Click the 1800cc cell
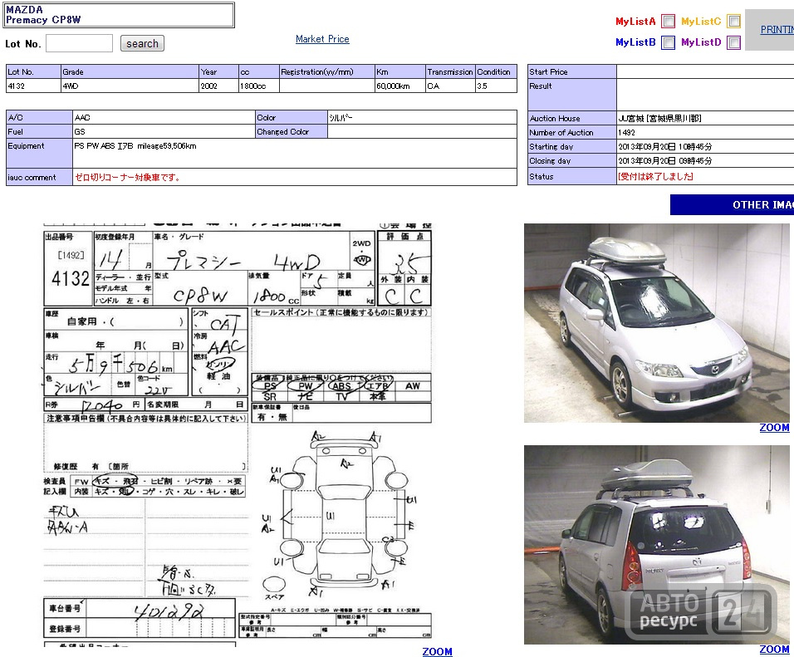Screen dimensions: 794x657 pos(259,86)
